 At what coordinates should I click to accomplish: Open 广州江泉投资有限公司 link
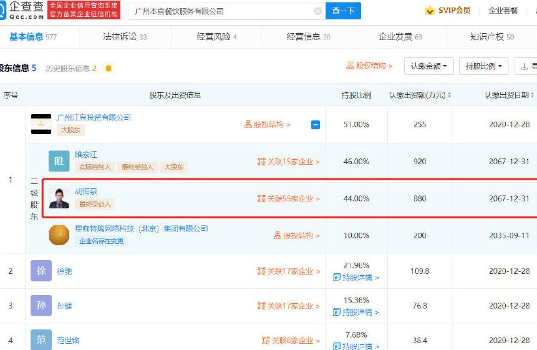[94, 118]
